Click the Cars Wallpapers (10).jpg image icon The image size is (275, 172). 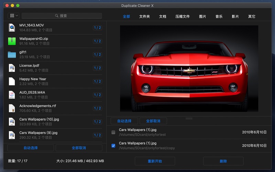pos(12,122)
